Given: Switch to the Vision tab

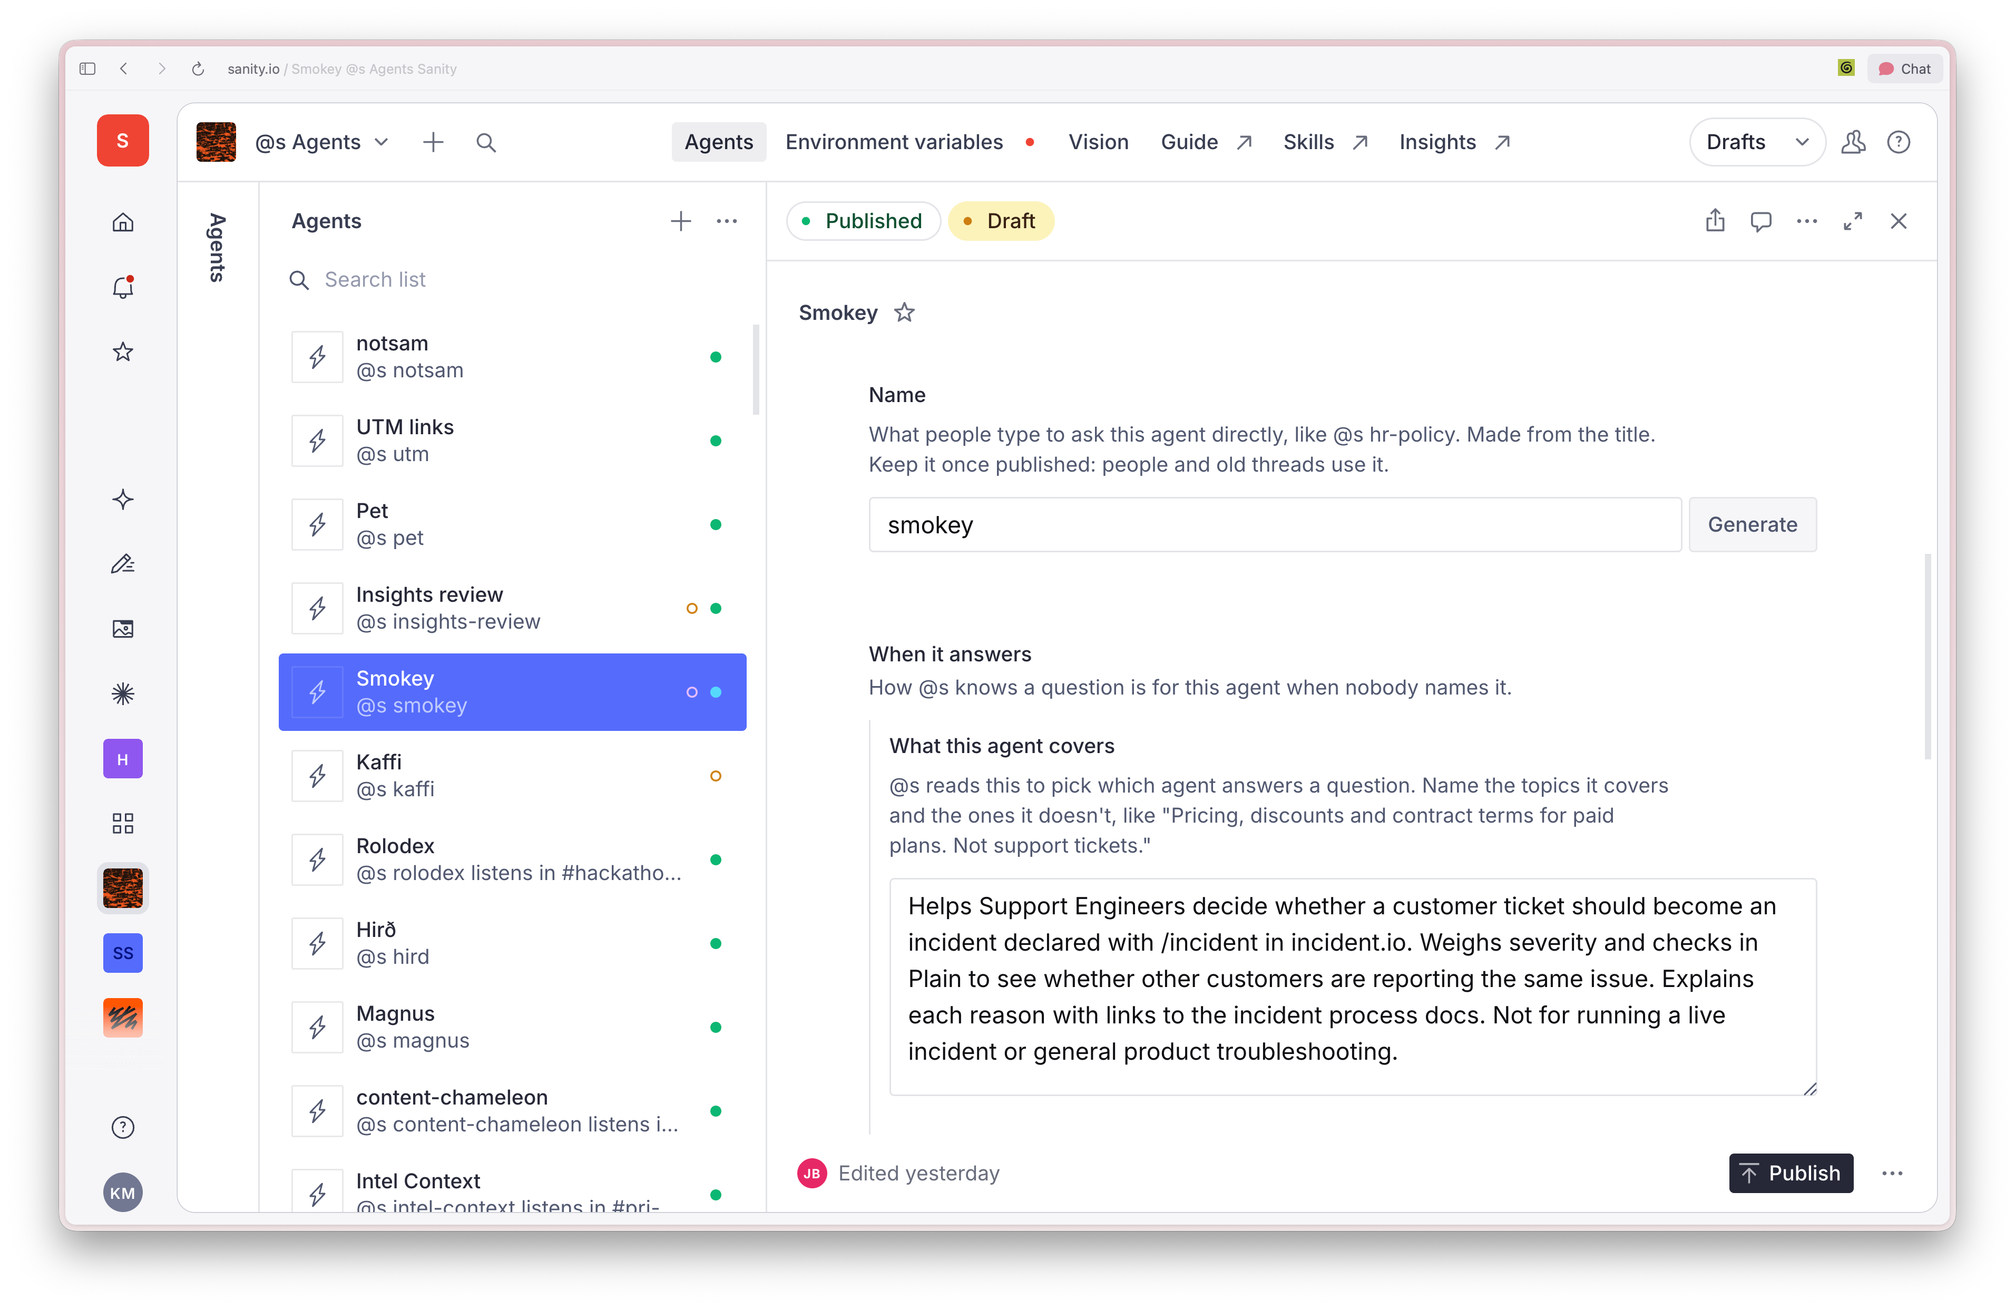Looking at the screenshot, I should point(1098,142).
